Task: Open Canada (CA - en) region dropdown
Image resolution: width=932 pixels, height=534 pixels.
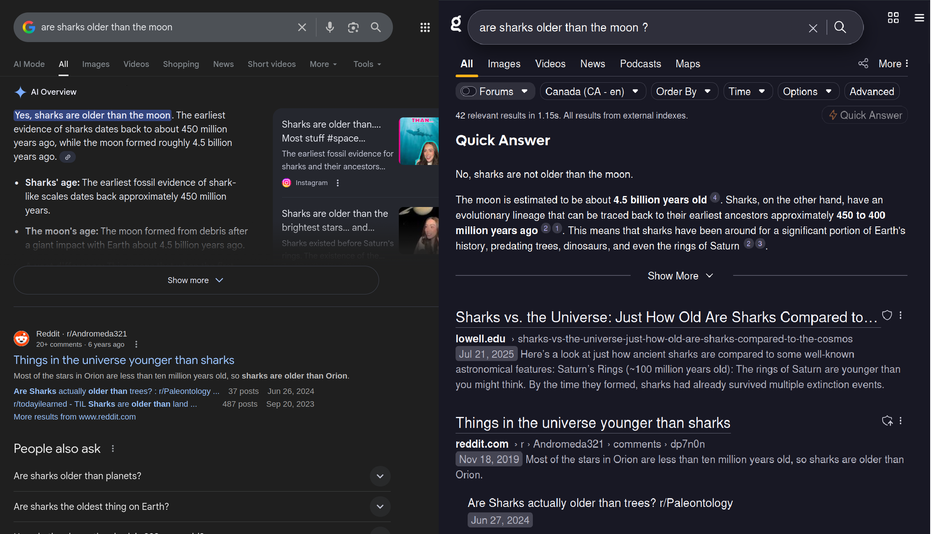Action: 593,91
